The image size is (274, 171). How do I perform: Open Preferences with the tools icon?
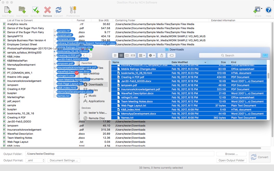pos(73,9)
